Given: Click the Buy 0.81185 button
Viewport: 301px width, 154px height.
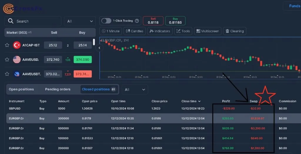Looking at the screenshot, I should (x=175, y=21).
